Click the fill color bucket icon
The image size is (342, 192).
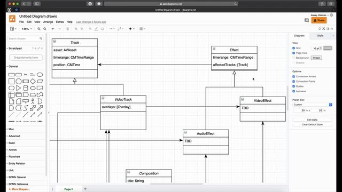(90, 29)
